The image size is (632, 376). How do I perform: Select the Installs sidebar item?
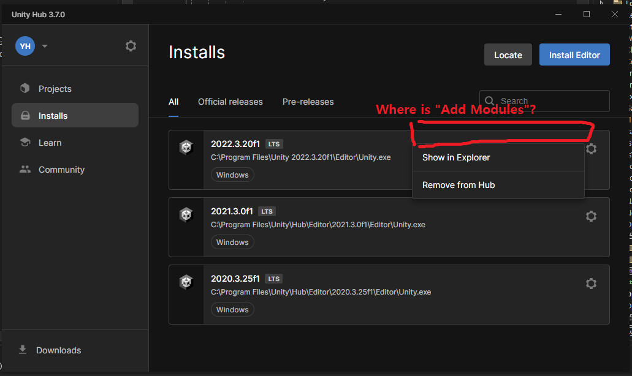[x=75, y=116]
